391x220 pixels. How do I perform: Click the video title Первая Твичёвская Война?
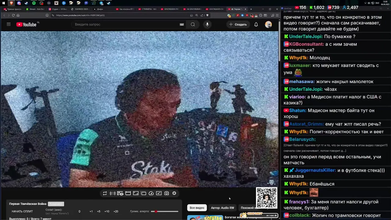click(28, 204)
